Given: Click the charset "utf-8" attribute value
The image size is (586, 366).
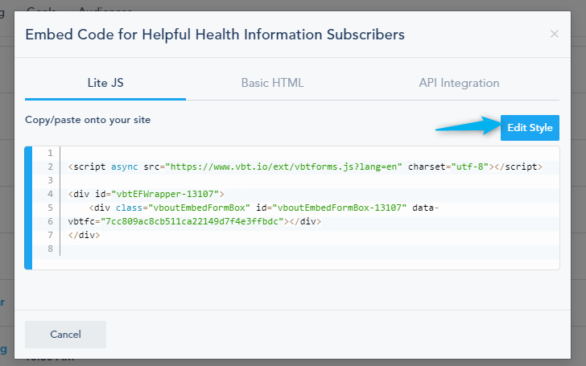Looking at the screenshot, I should tap(470, 167).
